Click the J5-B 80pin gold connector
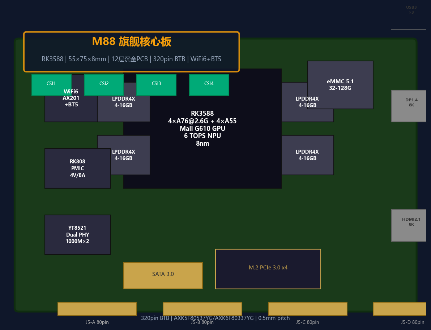The height and width of the screenshot is (330, 431). 202,309
